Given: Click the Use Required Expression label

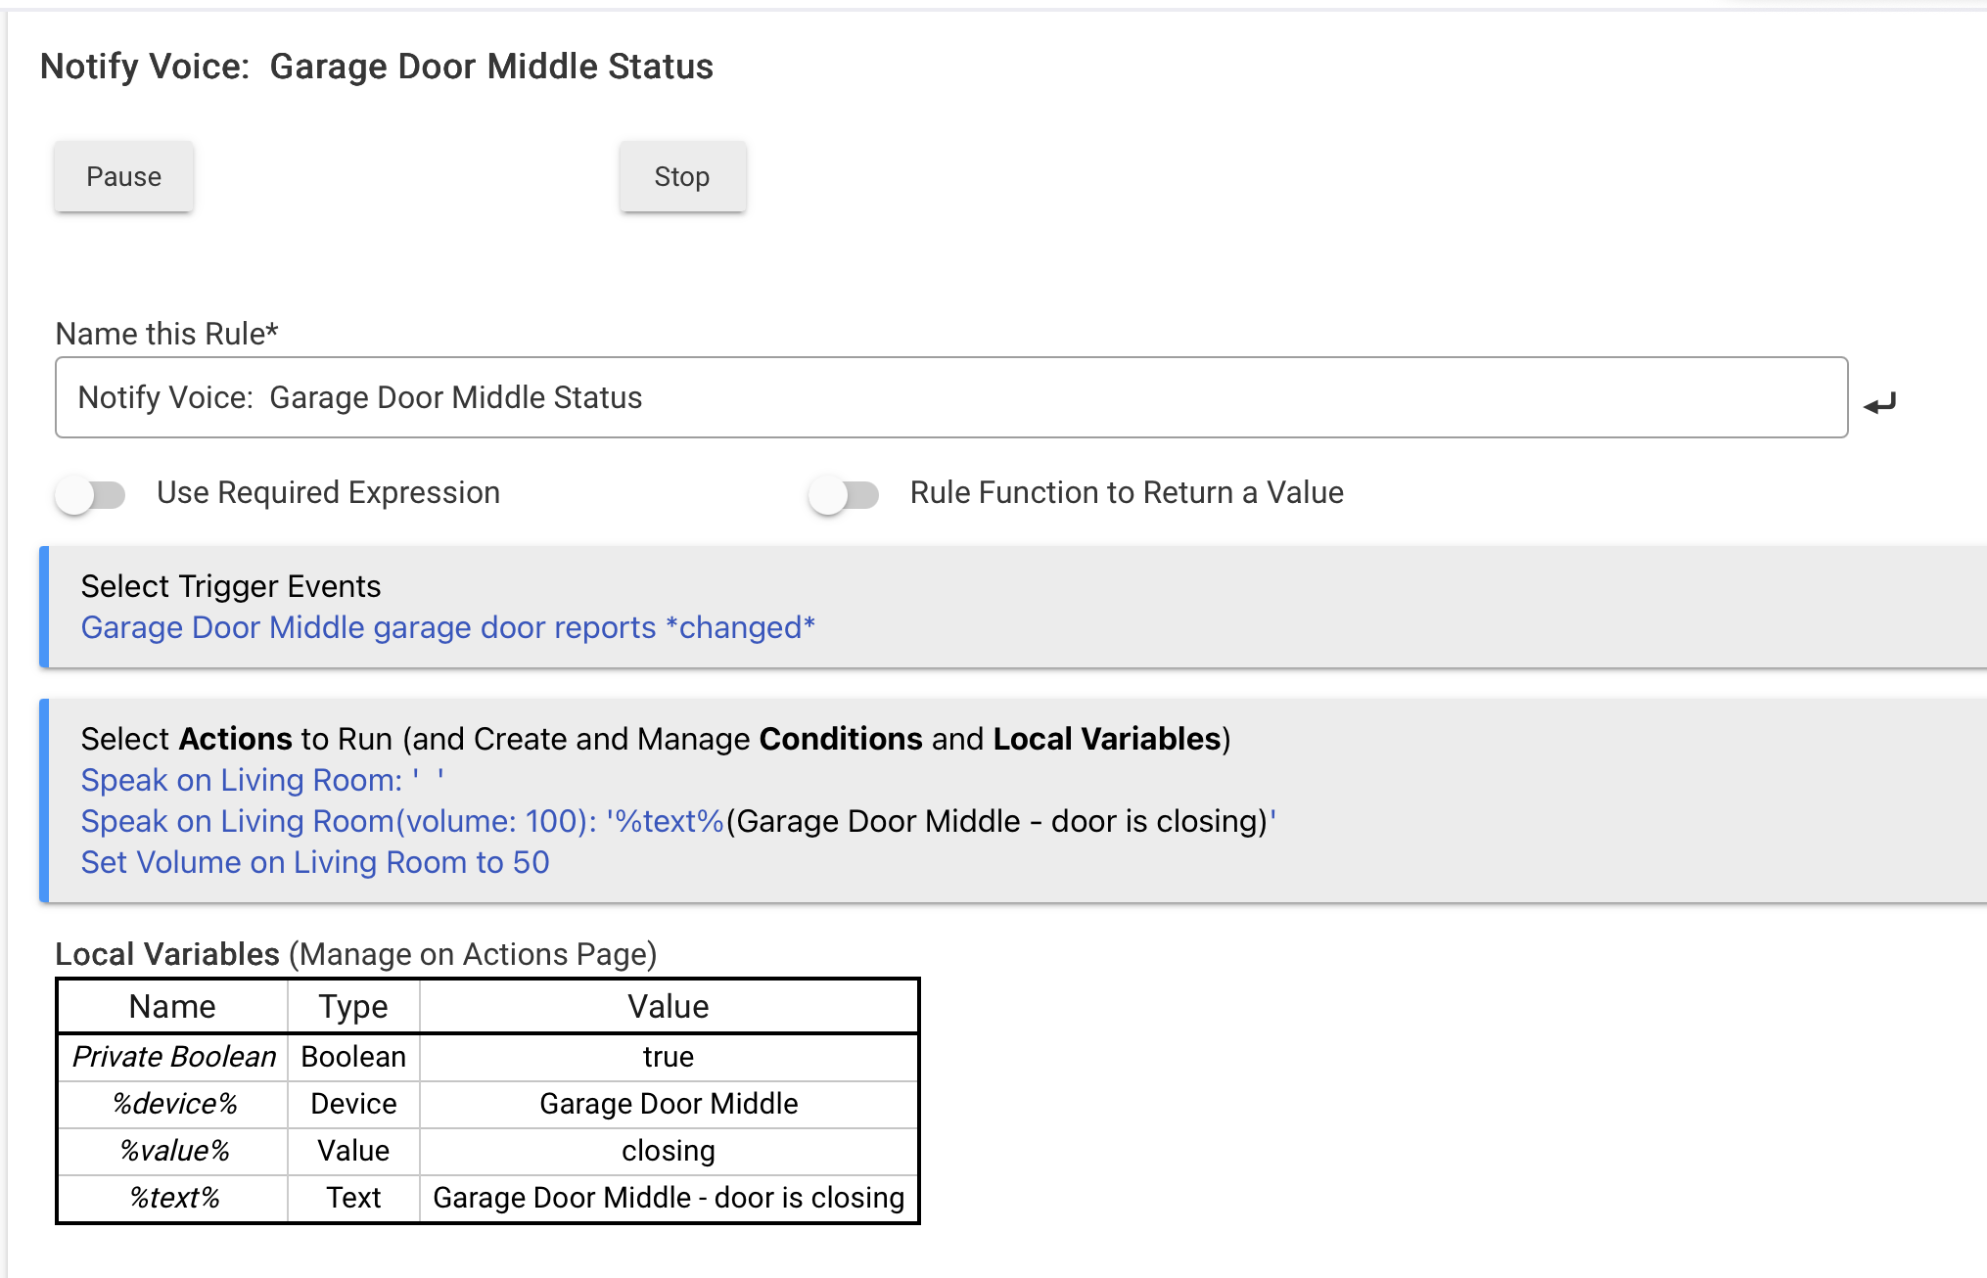Looking at the screenshot, I should pos(328,492).
